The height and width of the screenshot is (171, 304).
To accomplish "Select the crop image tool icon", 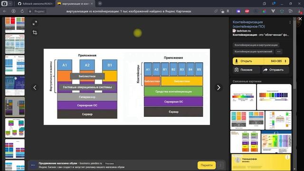I will (35, 32).
